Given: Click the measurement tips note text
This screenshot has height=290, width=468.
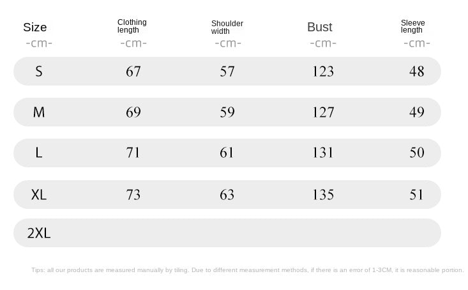Looking at the screenshot, I should click(248, 270).
